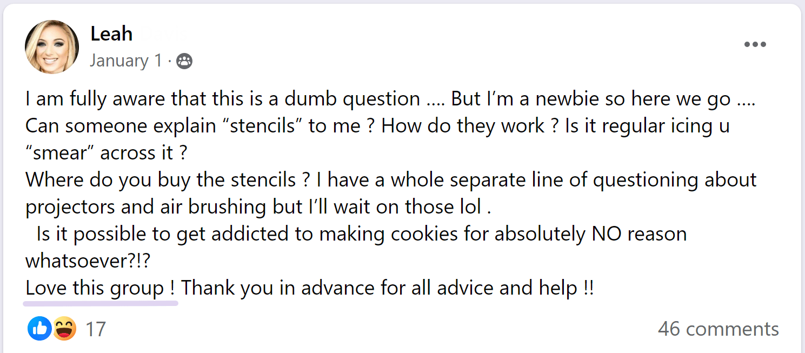This screenshot has height=353, width=805.
Task: Open Leah's profile via her name
Action: tap(111, 34)
